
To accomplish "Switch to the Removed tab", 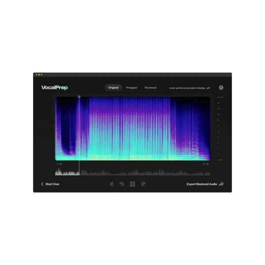I will coord(151,88).
